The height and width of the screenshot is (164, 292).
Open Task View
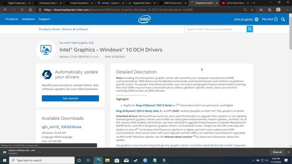point(88,160)
